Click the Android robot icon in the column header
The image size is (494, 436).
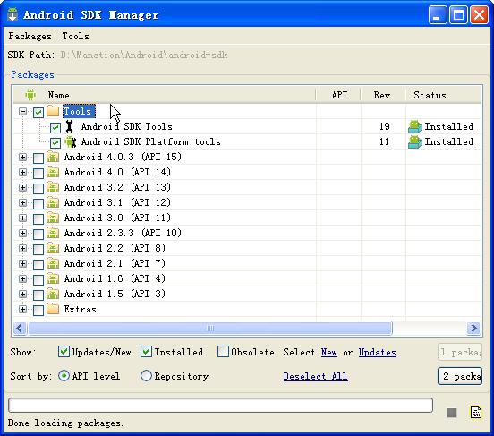click(x=30, y=95)
